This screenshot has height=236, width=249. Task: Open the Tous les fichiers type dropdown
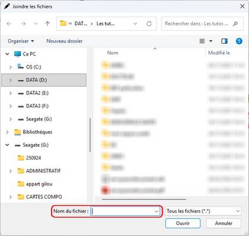(x=203, y=211)
